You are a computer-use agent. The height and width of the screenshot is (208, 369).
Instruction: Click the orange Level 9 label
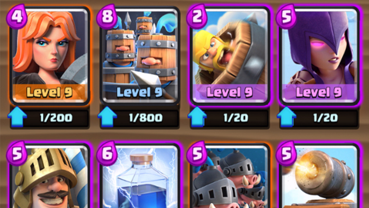49,92
